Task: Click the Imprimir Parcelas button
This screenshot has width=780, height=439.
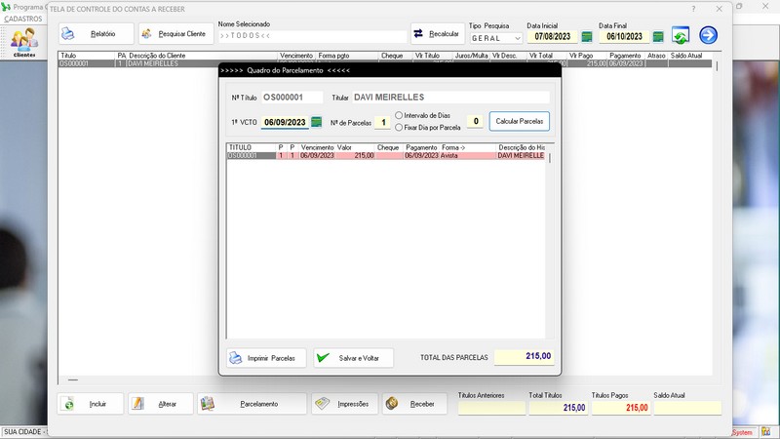Action: coord(266,358)
